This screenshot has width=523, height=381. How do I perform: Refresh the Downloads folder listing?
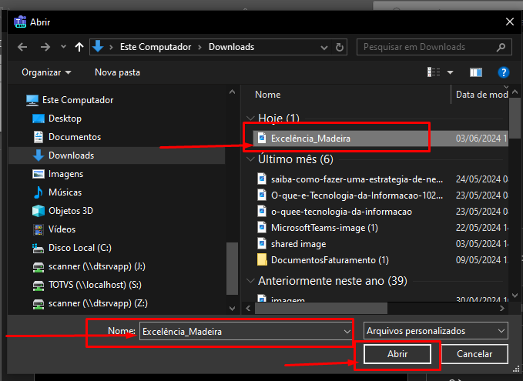coord(343,47)
